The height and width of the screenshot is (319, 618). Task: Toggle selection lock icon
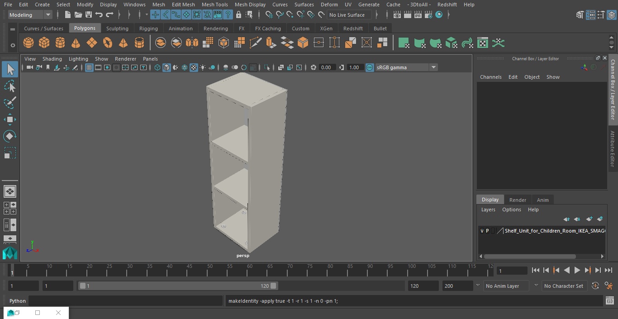point(238,15)
